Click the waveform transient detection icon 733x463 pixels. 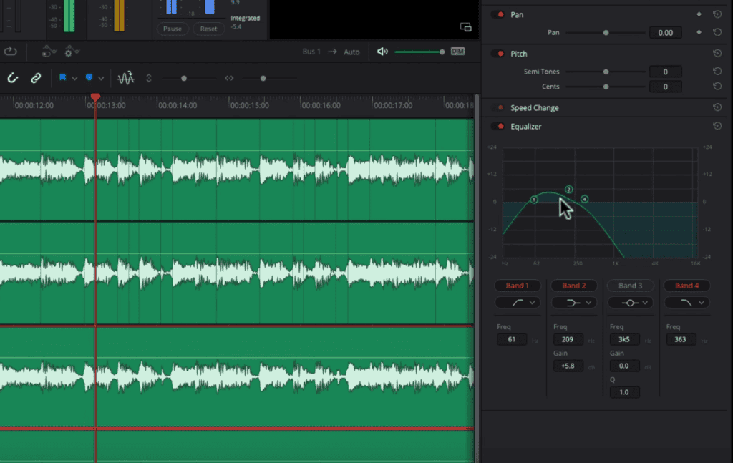pos(126,78)
